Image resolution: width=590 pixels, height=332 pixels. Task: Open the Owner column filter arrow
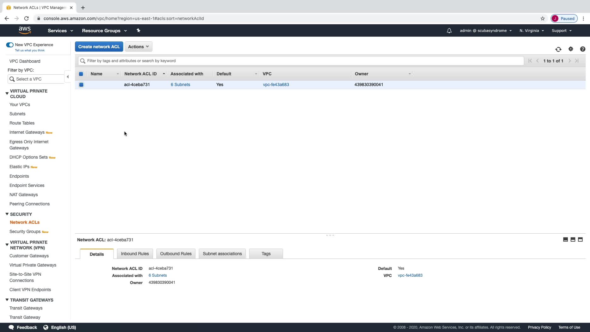[x=409, y=74]
